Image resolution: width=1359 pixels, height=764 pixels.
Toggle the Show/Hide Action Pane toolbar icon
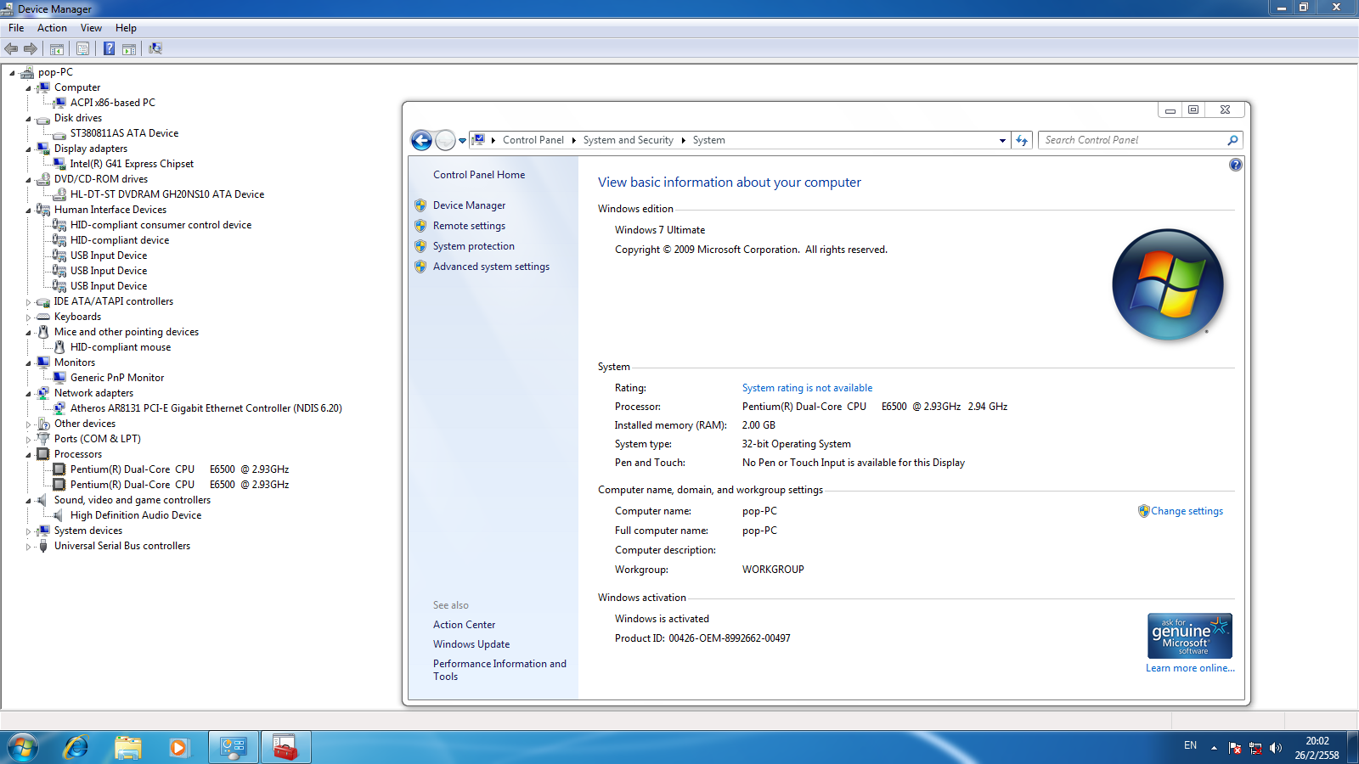coord(129,48)
